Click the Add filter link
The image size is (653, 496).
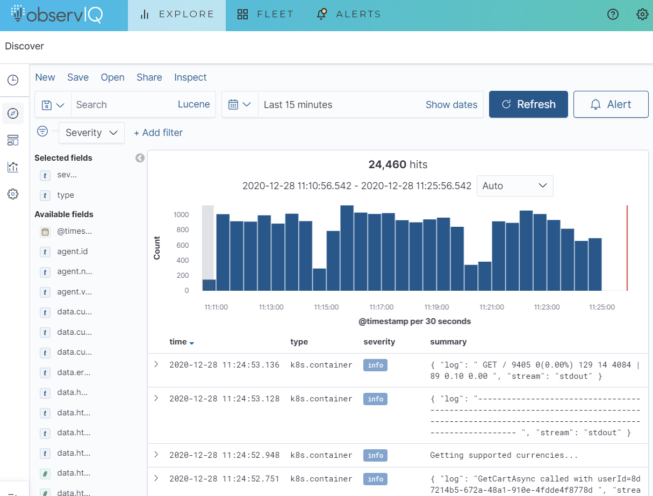(158, 133)
